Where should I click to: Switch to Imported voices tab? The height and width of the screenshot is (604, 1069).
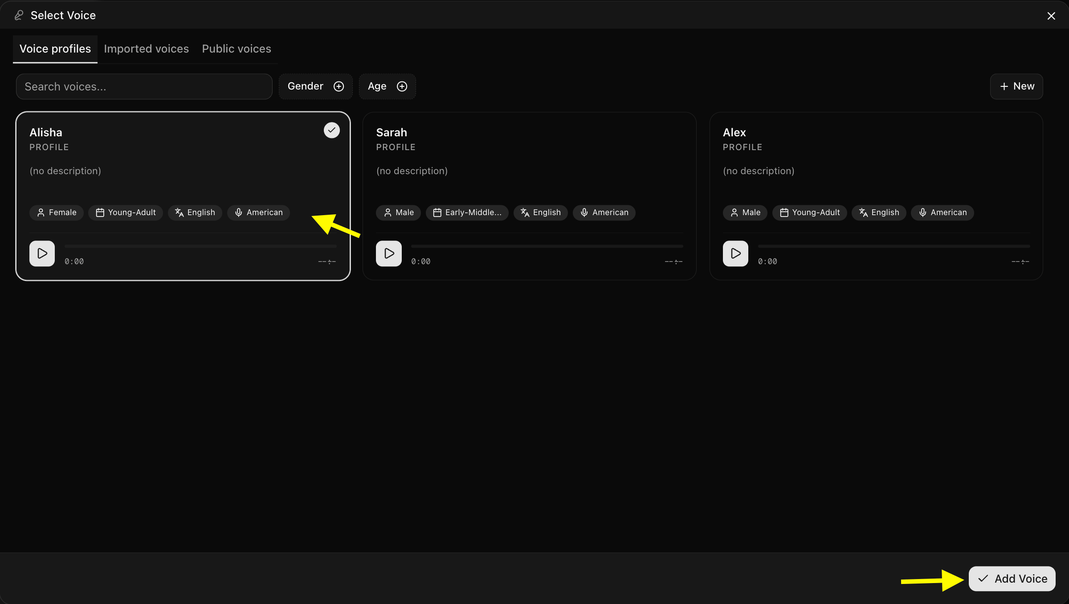pos(146,49)
